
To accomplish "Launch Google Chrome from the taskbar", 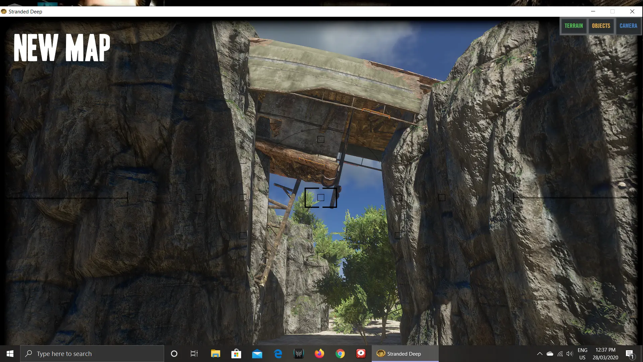I will pos(340,354).
